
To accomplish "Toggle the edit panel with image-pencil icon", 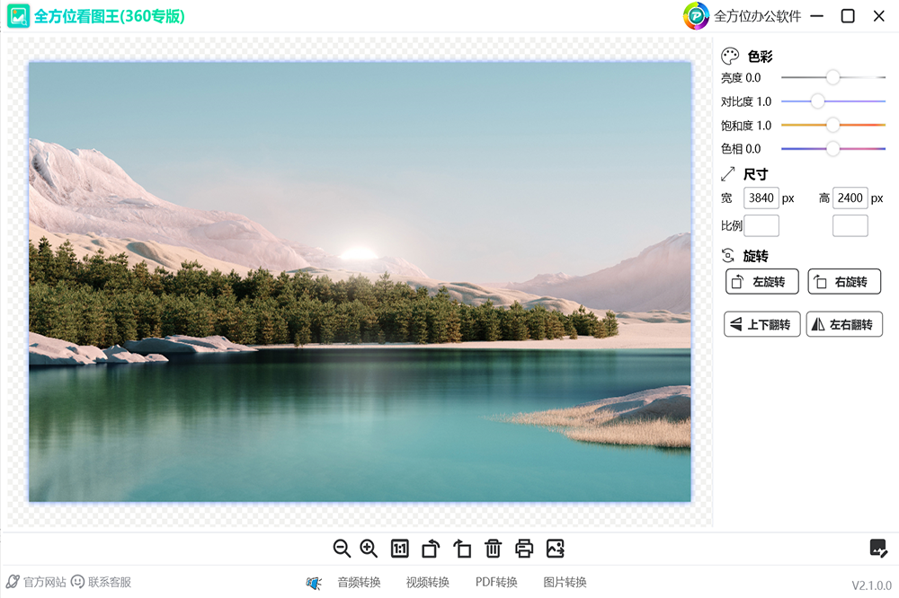I will (878, 548).
